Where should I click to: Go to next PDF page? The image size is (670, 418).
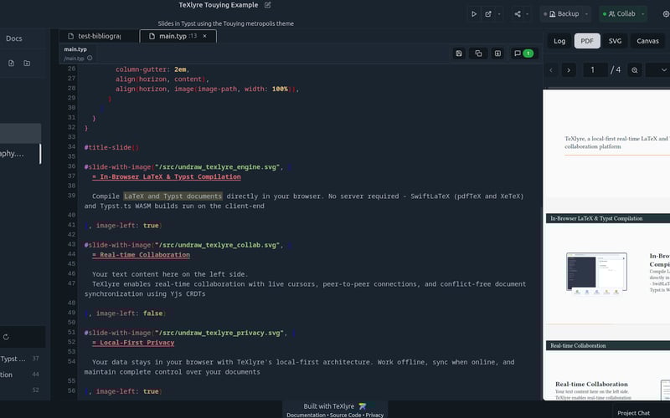click(569, 70)
